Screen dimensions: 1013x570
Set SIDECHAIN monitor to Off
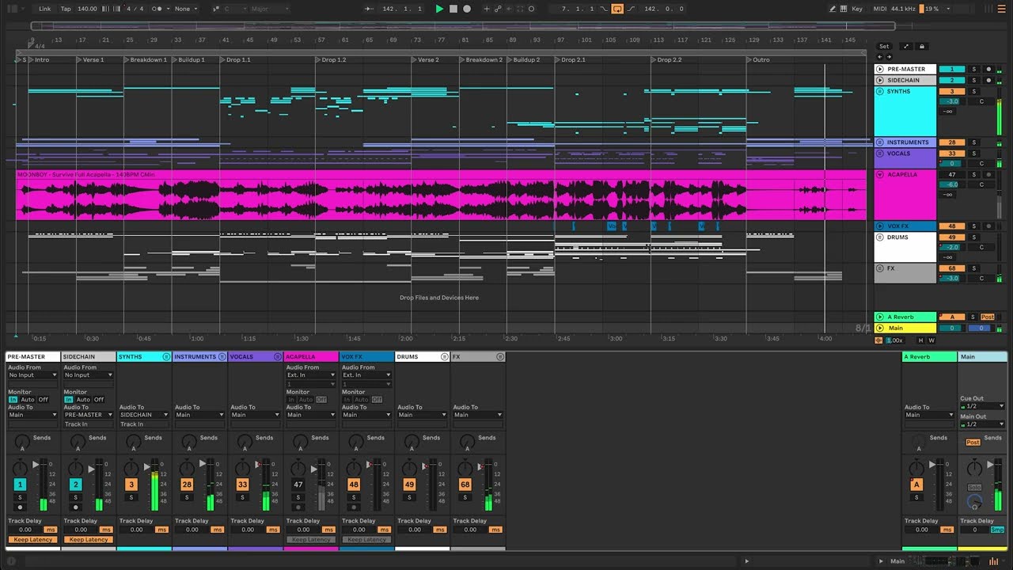(x=99, y=400)
